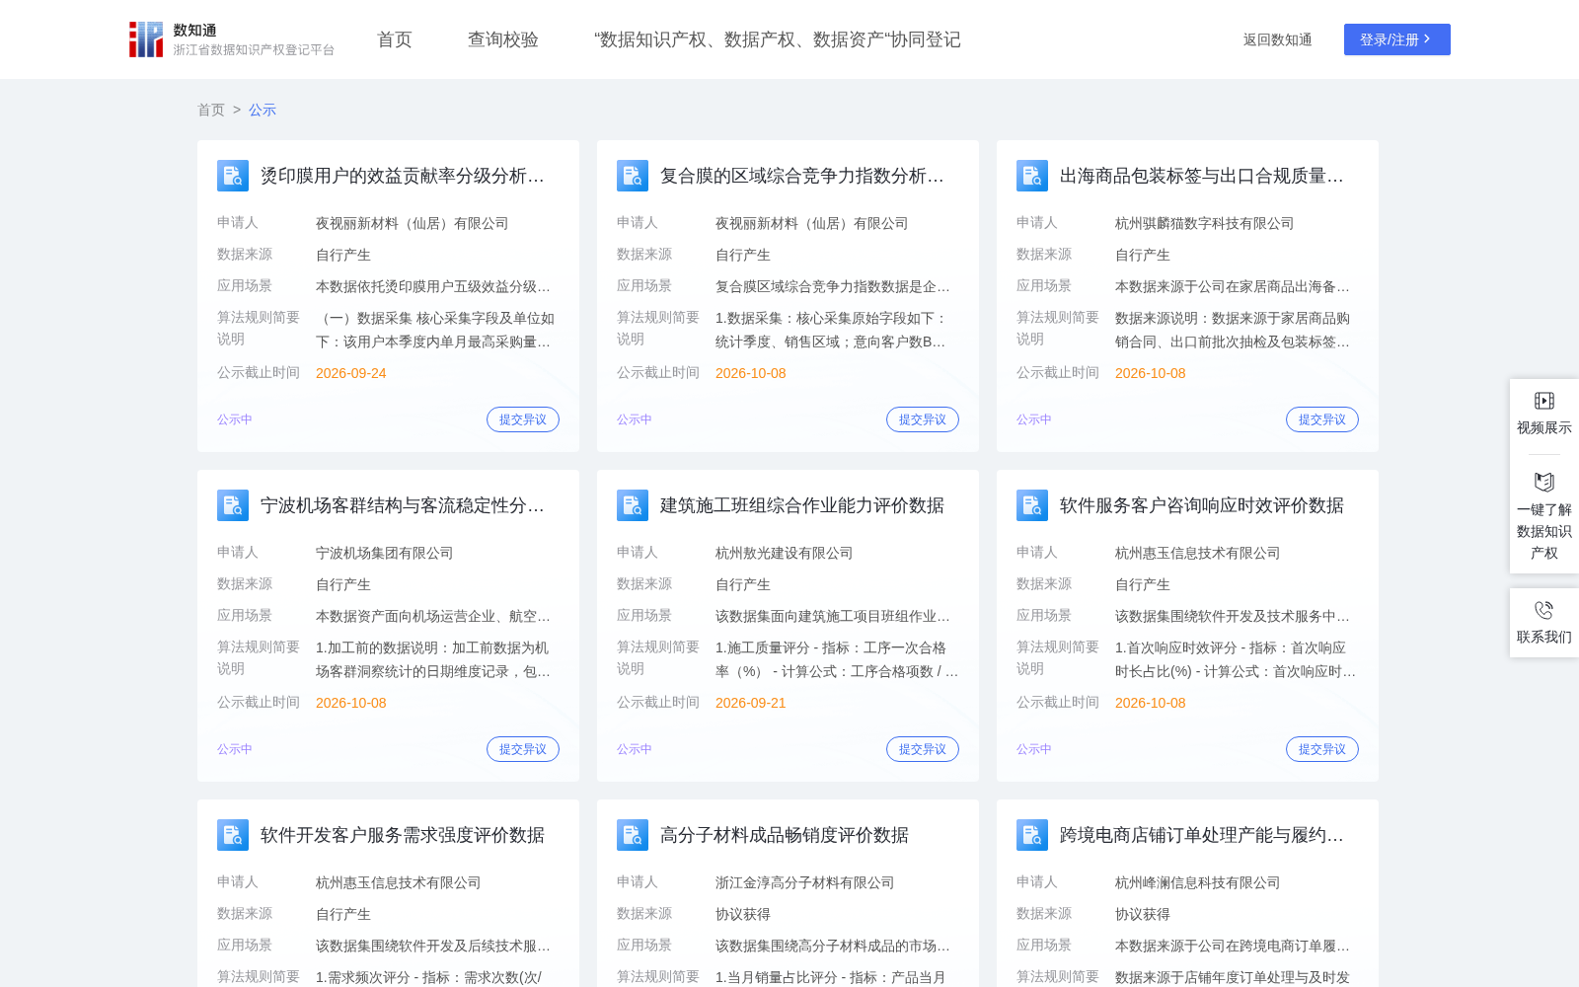Click document icon of 烫印膜用户 card
The width and height of the screenshot is (1579, 987).
pos(233,176)
